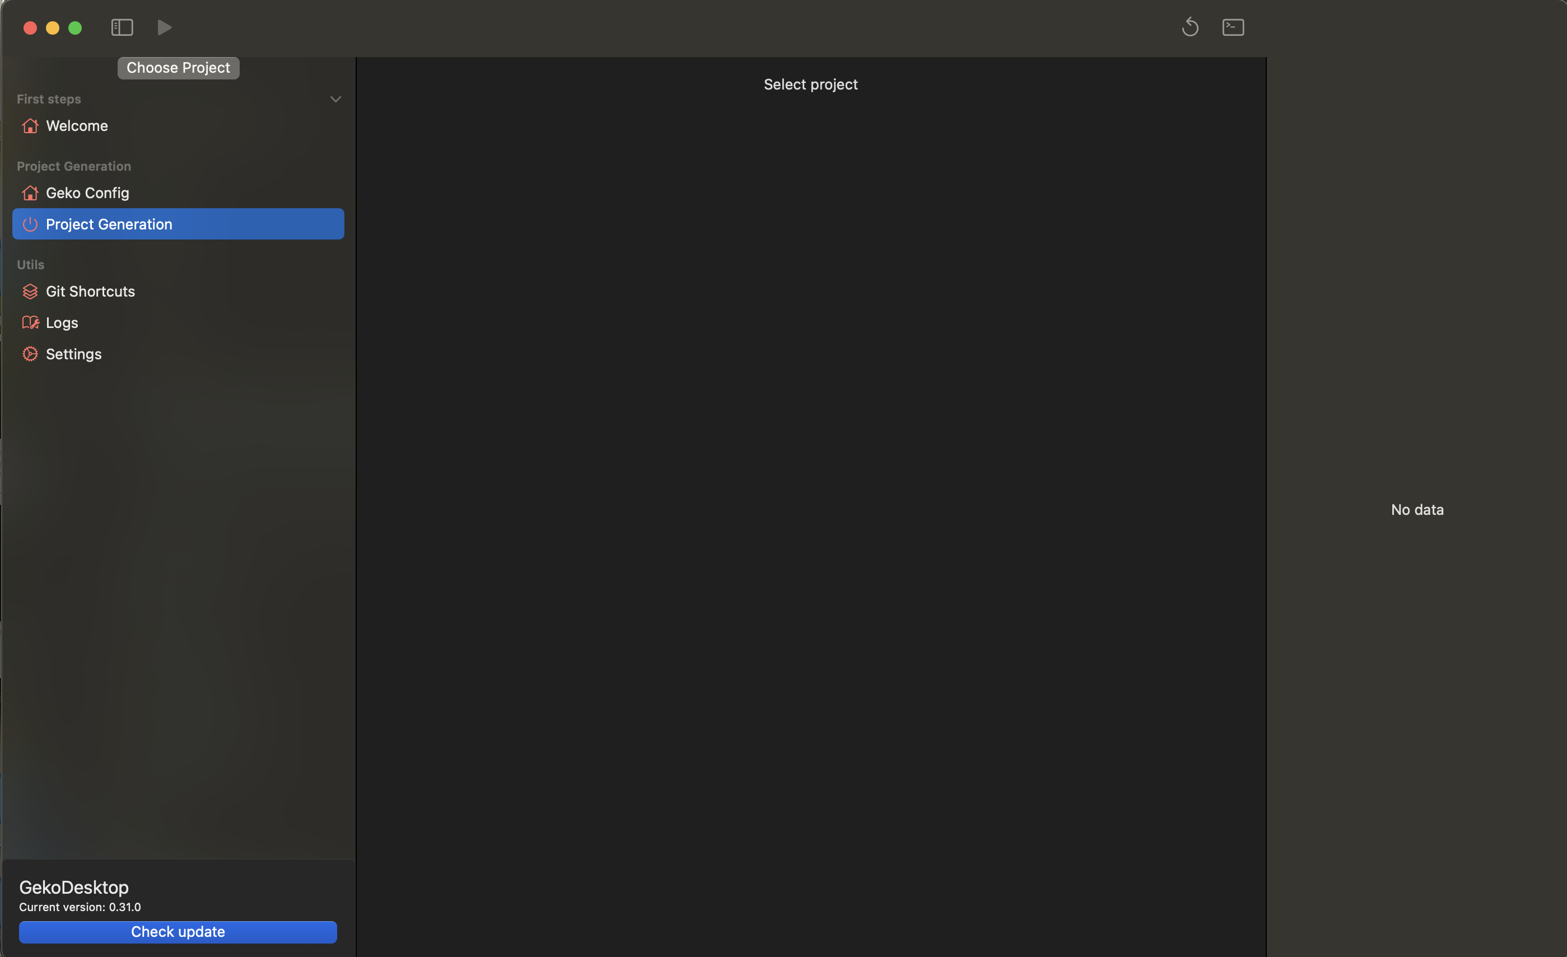Open Settings from the Utils section
1567x957 pixels.
pos(74,354)
